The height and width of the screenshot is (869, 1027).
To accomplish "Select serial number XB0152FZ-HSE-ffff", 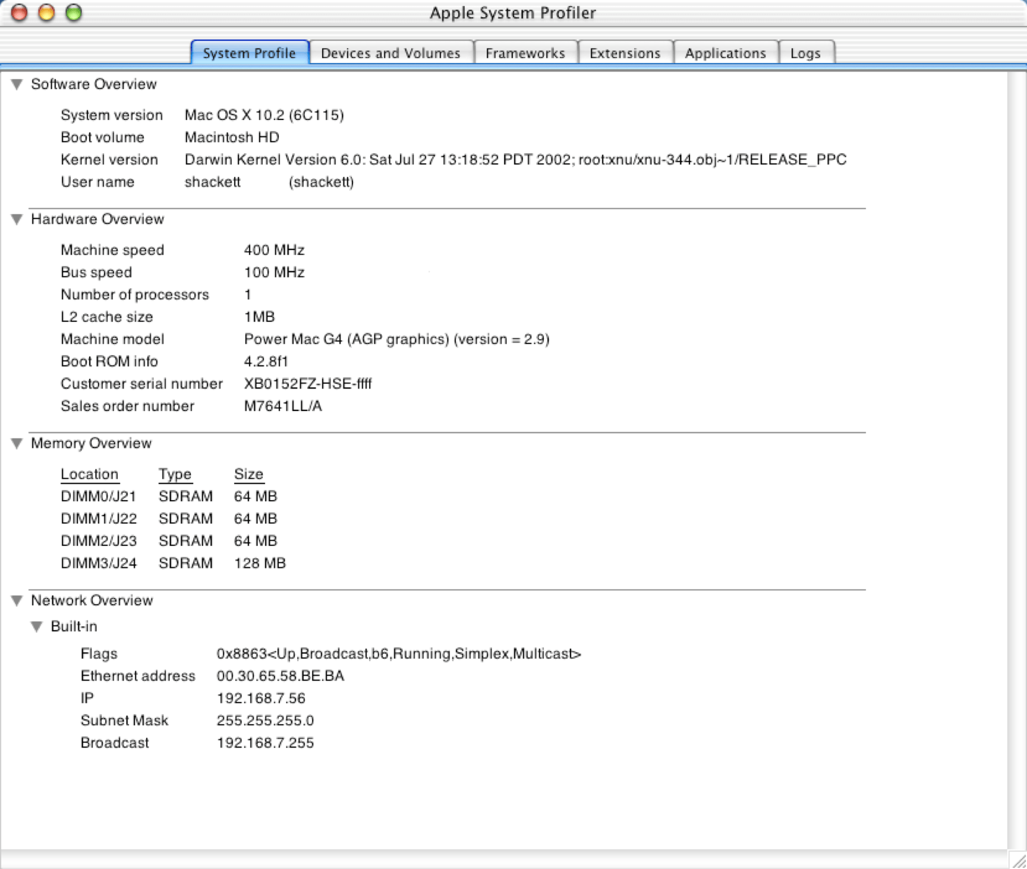I will pyautogui.click(x=308, y=384).
